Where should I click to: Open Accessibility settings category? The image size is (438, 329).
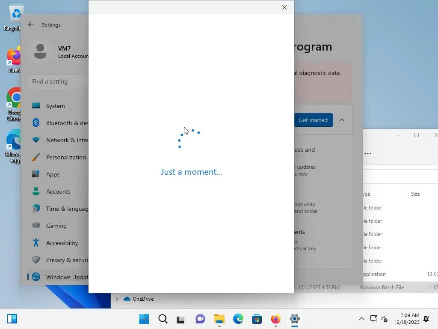click(58, 243)
